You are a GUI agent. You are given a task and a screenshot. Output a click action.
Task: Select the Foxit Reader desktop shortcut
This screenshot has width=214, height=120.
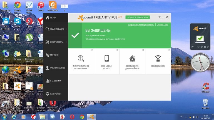click(x=53, y=6)
